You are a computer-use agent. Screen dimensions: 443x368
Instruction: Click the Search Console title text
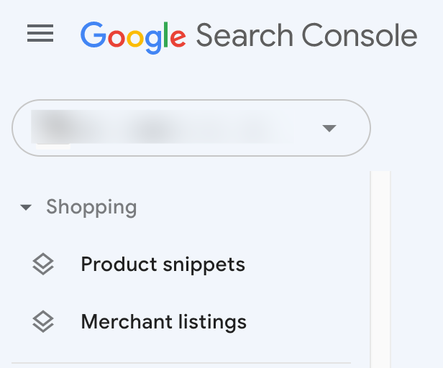(x=307, y=35)
